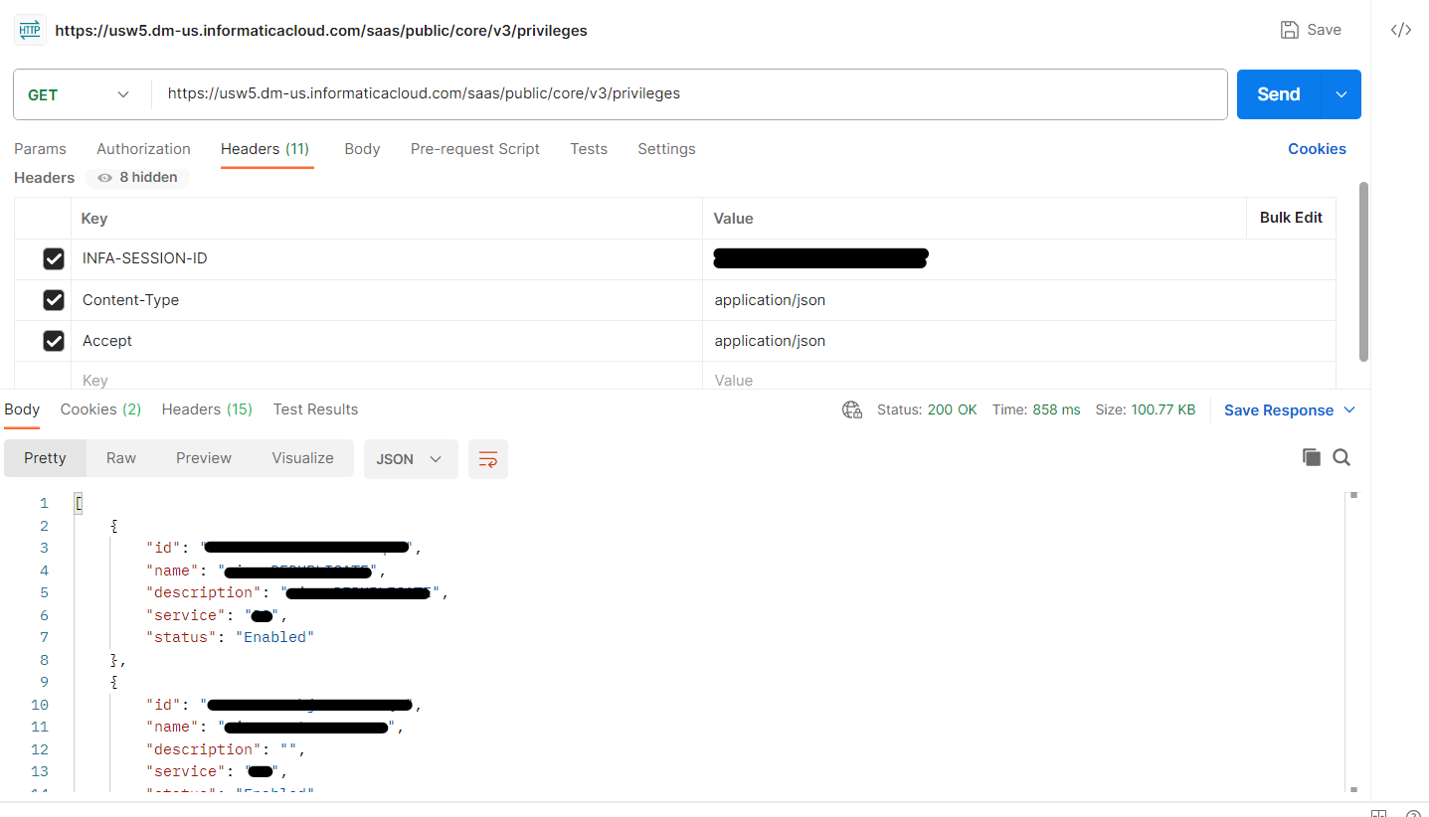
Task: Switch to the Params tab
Action: pos(40,149)
